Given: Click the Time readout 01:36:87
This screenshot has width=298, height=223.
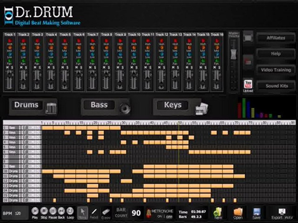Looking at the screenshot, I should click(x=198, y=212).
